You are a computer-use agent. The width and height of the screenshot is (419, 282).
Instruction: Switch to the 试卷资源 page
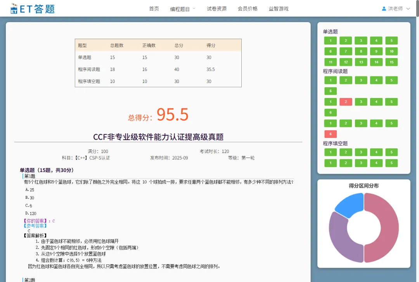pos(216,9)
